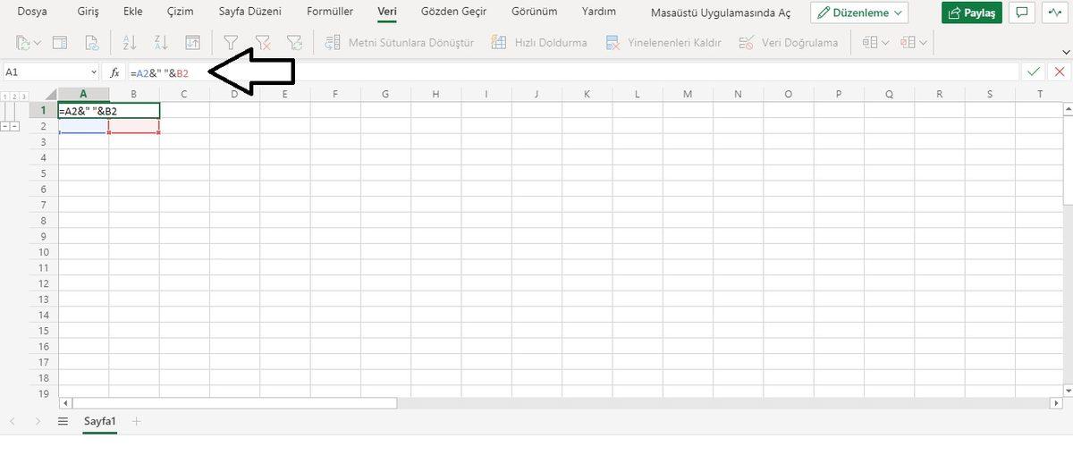Image resolution: width=1073 pixels, height=472 pixels.
Task: Switch to the Ekle tab
Action: (x=133, y=12)
